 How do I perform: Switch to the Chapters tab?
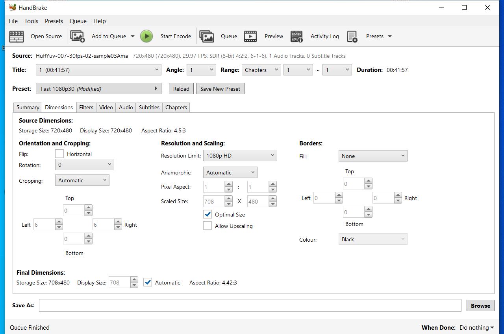point(176,107)
